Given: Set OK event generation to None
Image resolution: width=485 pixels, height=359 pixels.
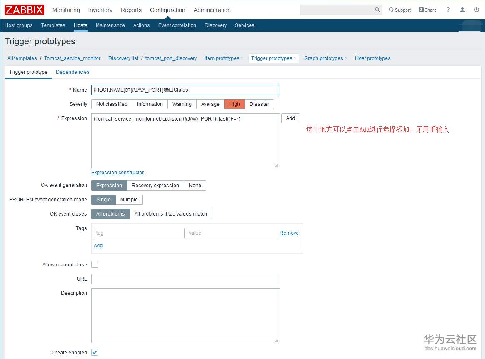Looking at the screenshot, I should (x=195, y=186).
